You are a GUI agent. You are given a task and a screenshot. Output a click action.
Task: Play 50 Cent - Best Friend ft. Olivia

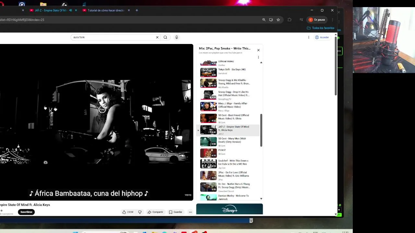233,117
